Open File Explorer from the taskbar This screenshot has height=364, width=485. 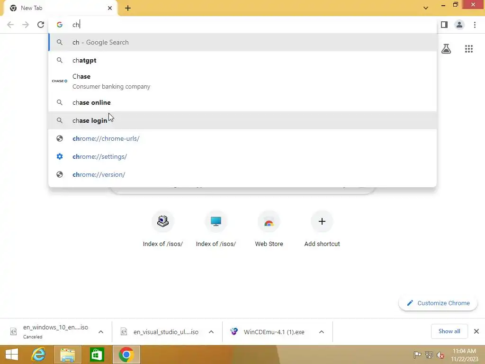click(67, 355)
